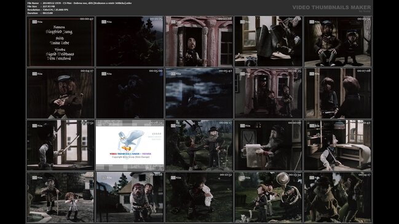Open thumbnail of boy at workshop table

(x=338, y=145)
